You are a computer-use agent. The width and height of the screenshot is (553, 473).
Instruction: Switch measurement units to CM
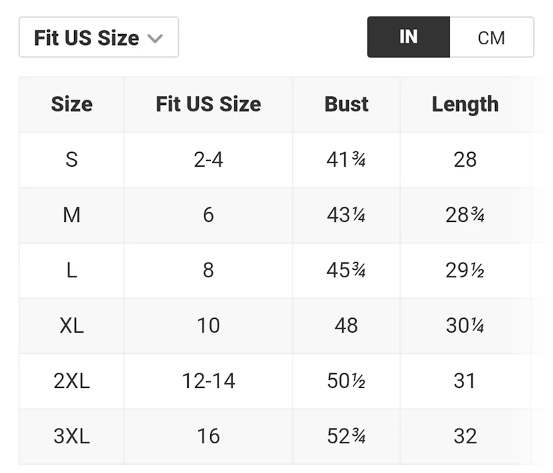[491, 37]
